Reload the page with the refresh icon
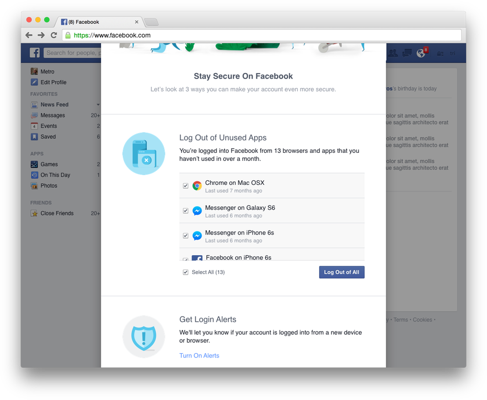 tap(54, 35)
